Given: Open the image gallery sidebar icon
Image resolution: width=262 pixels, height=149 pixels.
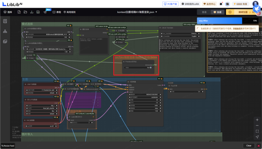Looking at the screenshot, I should coord(5,41).
